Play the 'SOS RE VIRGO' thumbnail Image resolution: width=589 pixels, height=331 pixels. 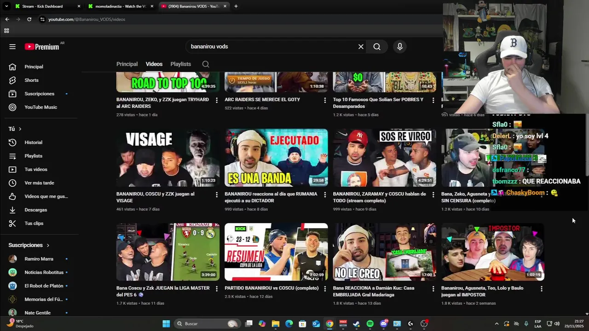[385, 158]
